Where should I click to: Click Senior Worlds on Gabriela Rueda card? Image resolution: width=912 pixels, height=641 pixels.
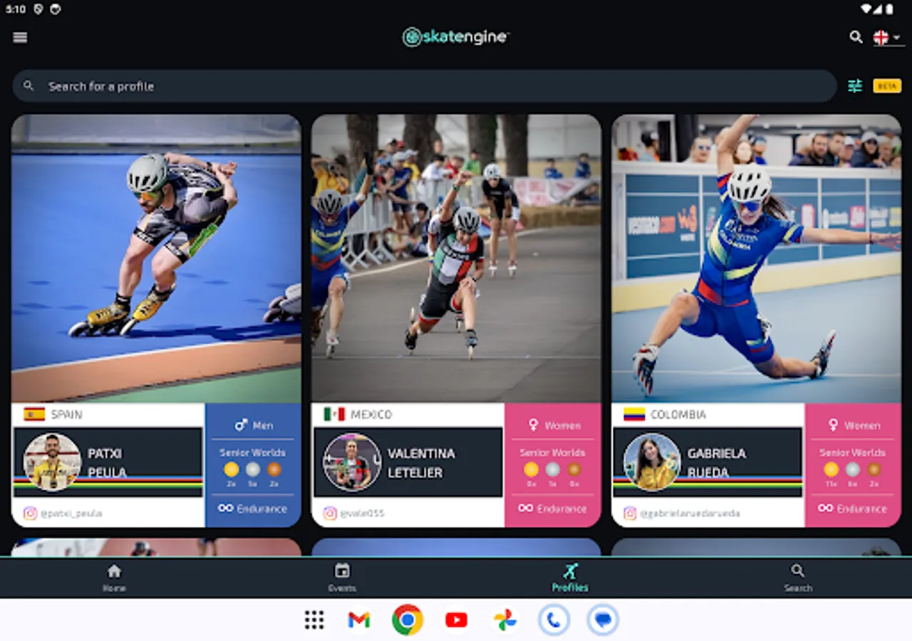(853, 452)
